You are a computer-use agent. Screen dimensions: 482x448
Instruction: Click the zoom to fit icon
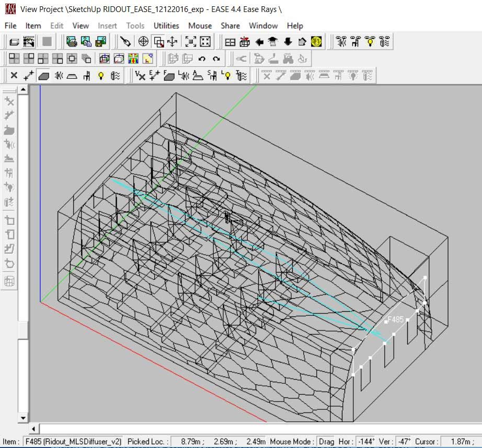point(191,41)
